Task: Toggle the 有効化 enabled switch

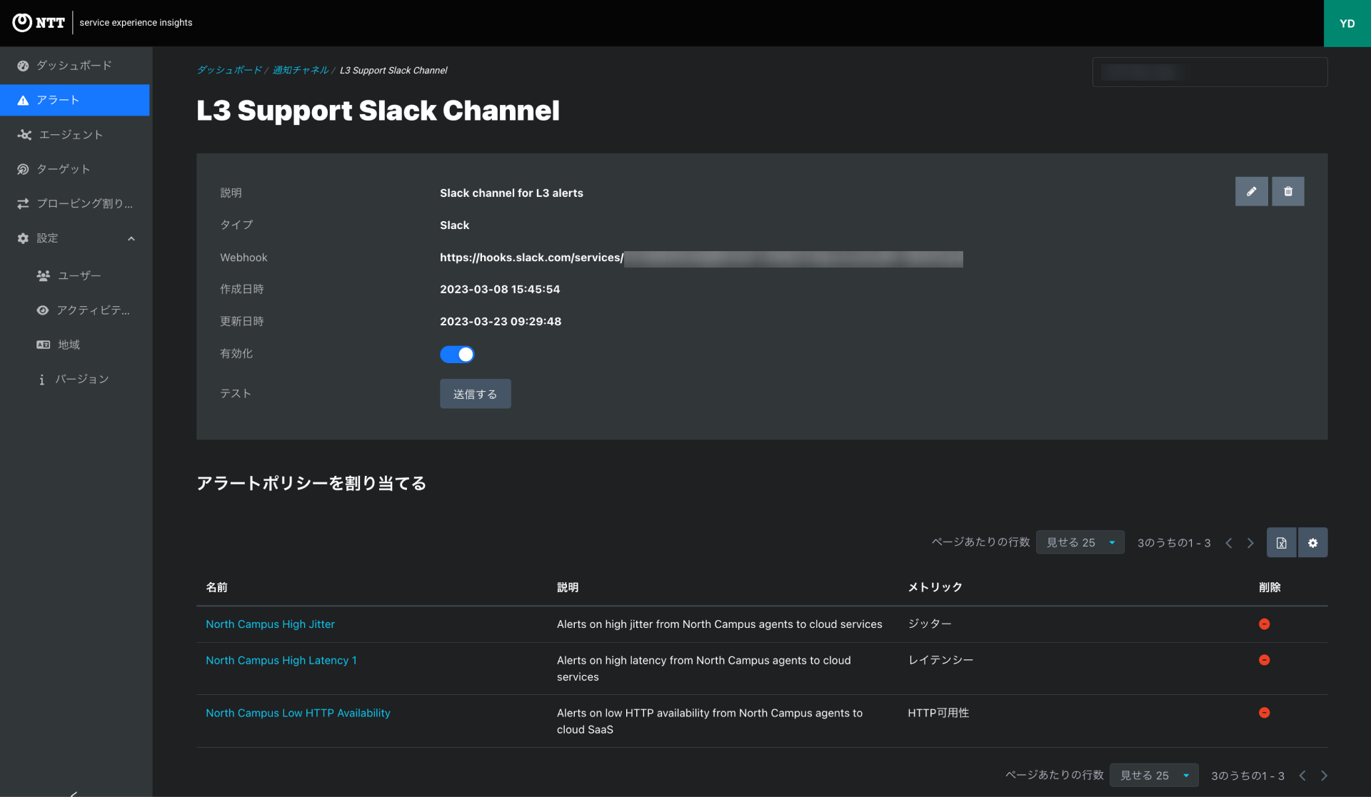Action: point(457,354)
